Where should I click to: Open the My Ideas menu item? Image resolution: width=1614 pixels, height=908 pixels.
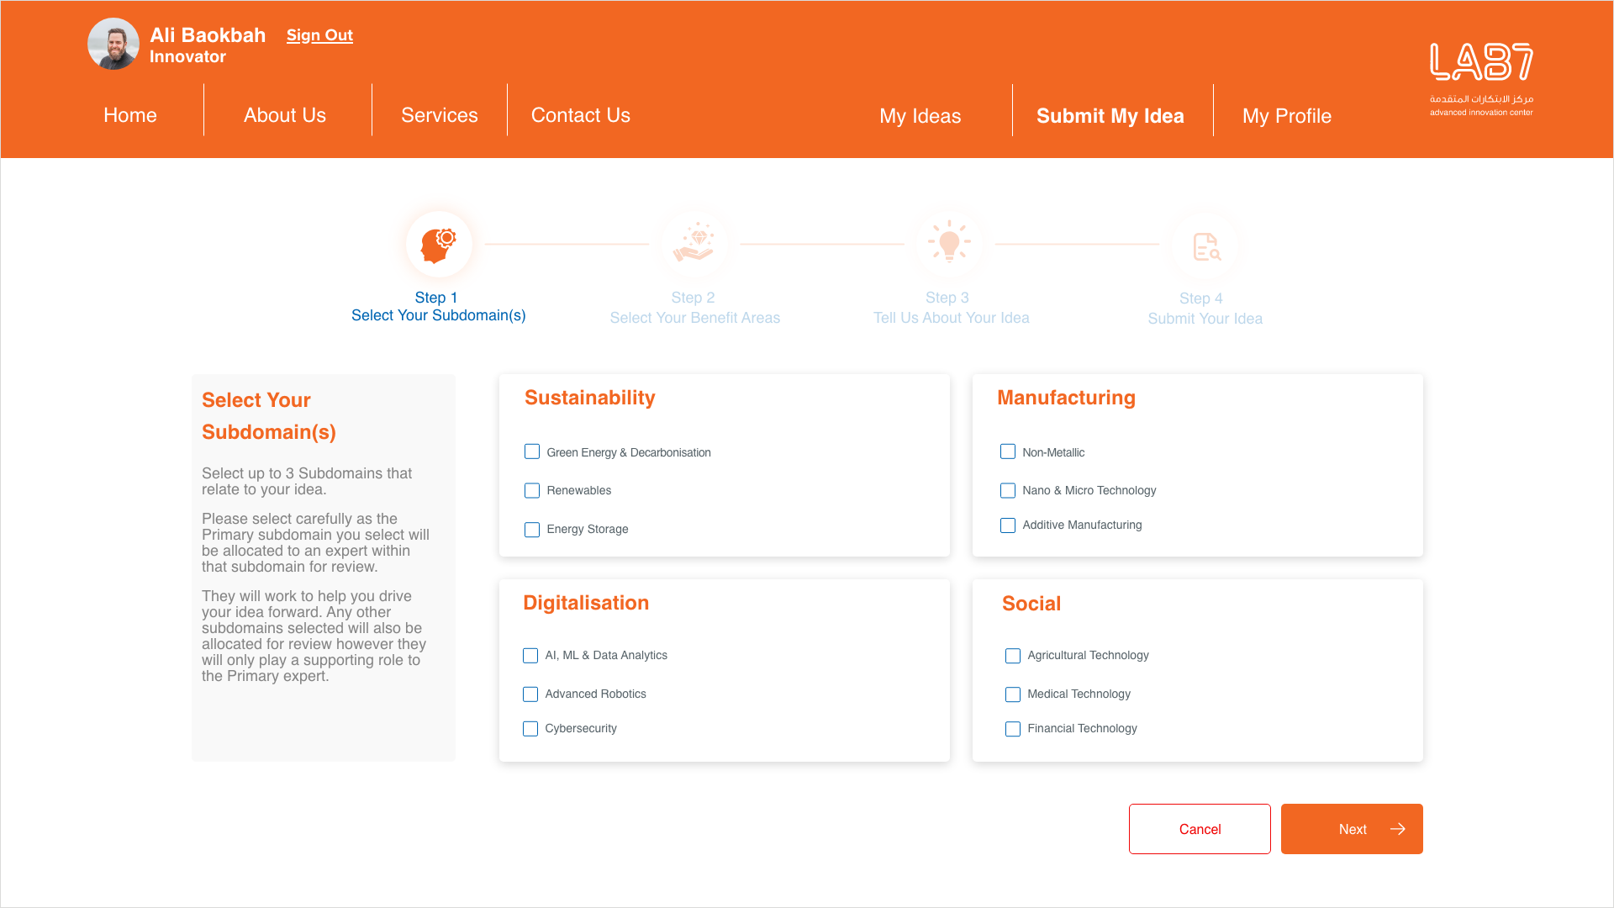920,116
